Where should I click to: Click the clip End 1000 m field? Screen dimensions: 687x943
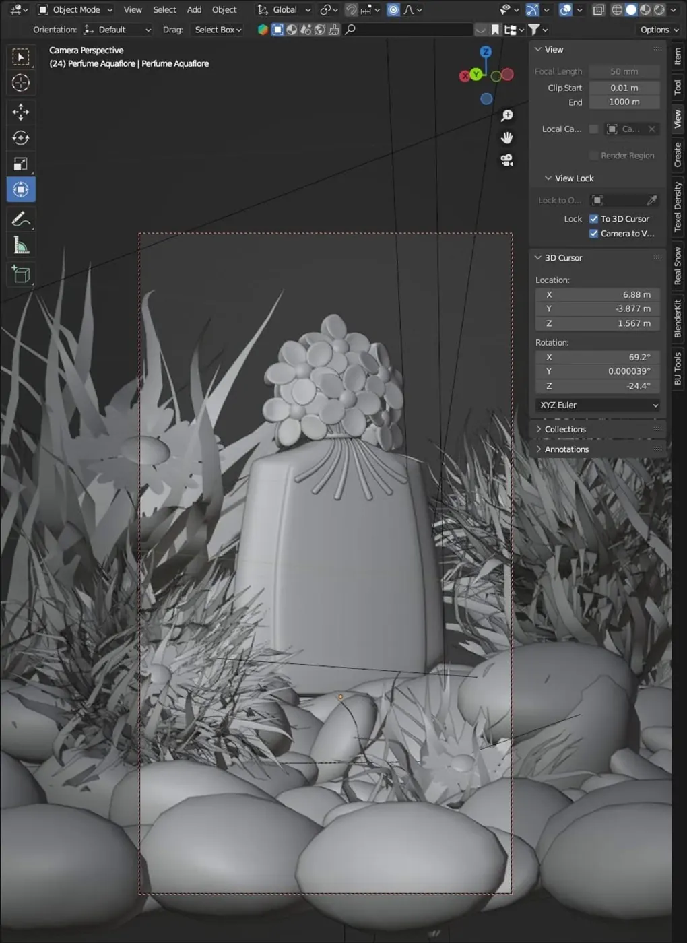tap(624, 102)
